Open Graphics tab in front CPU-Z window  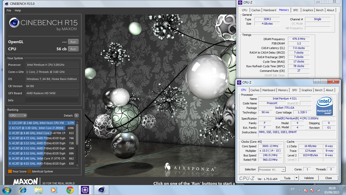coord(307,90)
